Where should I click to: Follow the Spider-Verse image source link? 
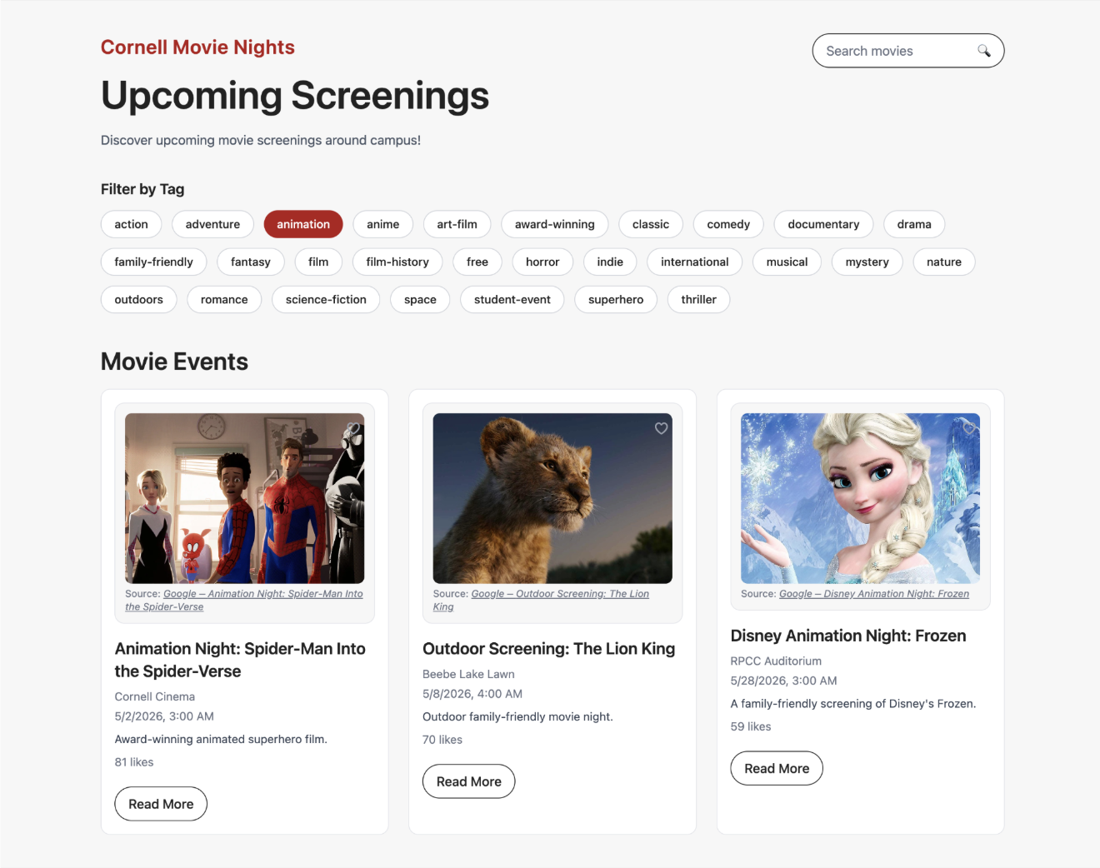point(244,600)
